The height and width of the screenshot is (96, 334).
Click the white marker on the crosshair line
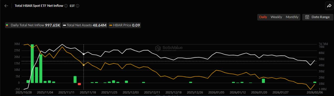tap(84, 54)
